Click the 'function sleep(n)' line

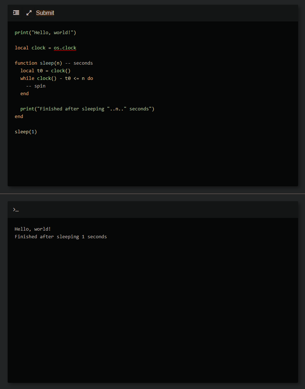(x=54, y=63)
